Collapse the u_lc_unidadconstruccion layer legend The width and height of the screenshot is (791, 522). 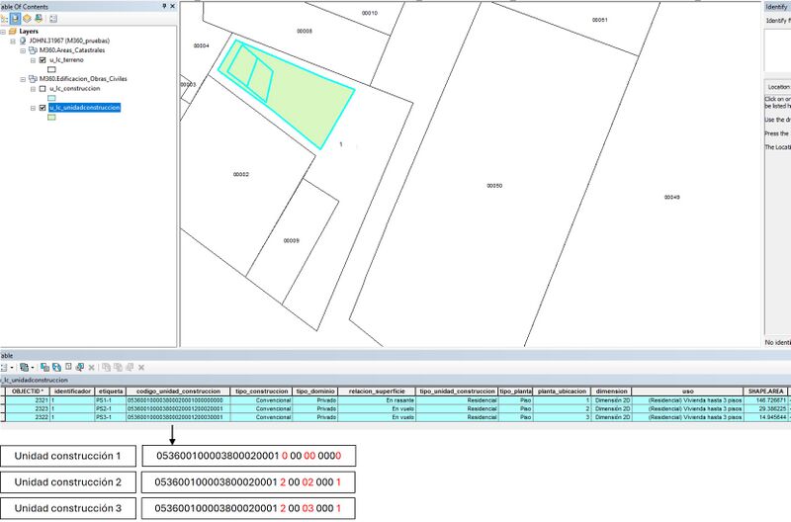point(33,108)
